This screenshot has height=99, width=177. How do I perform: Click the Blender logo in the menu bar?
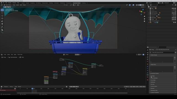click(x=1, y=3)
